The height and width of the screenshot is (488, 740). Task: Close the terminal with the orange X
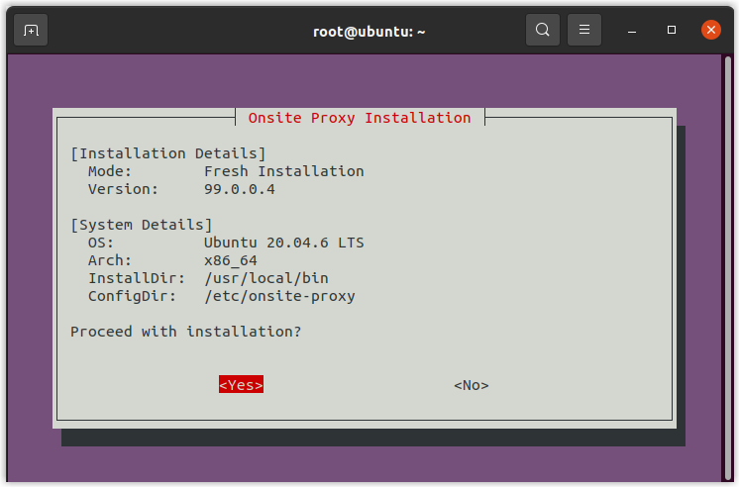(x=710, y=30)
